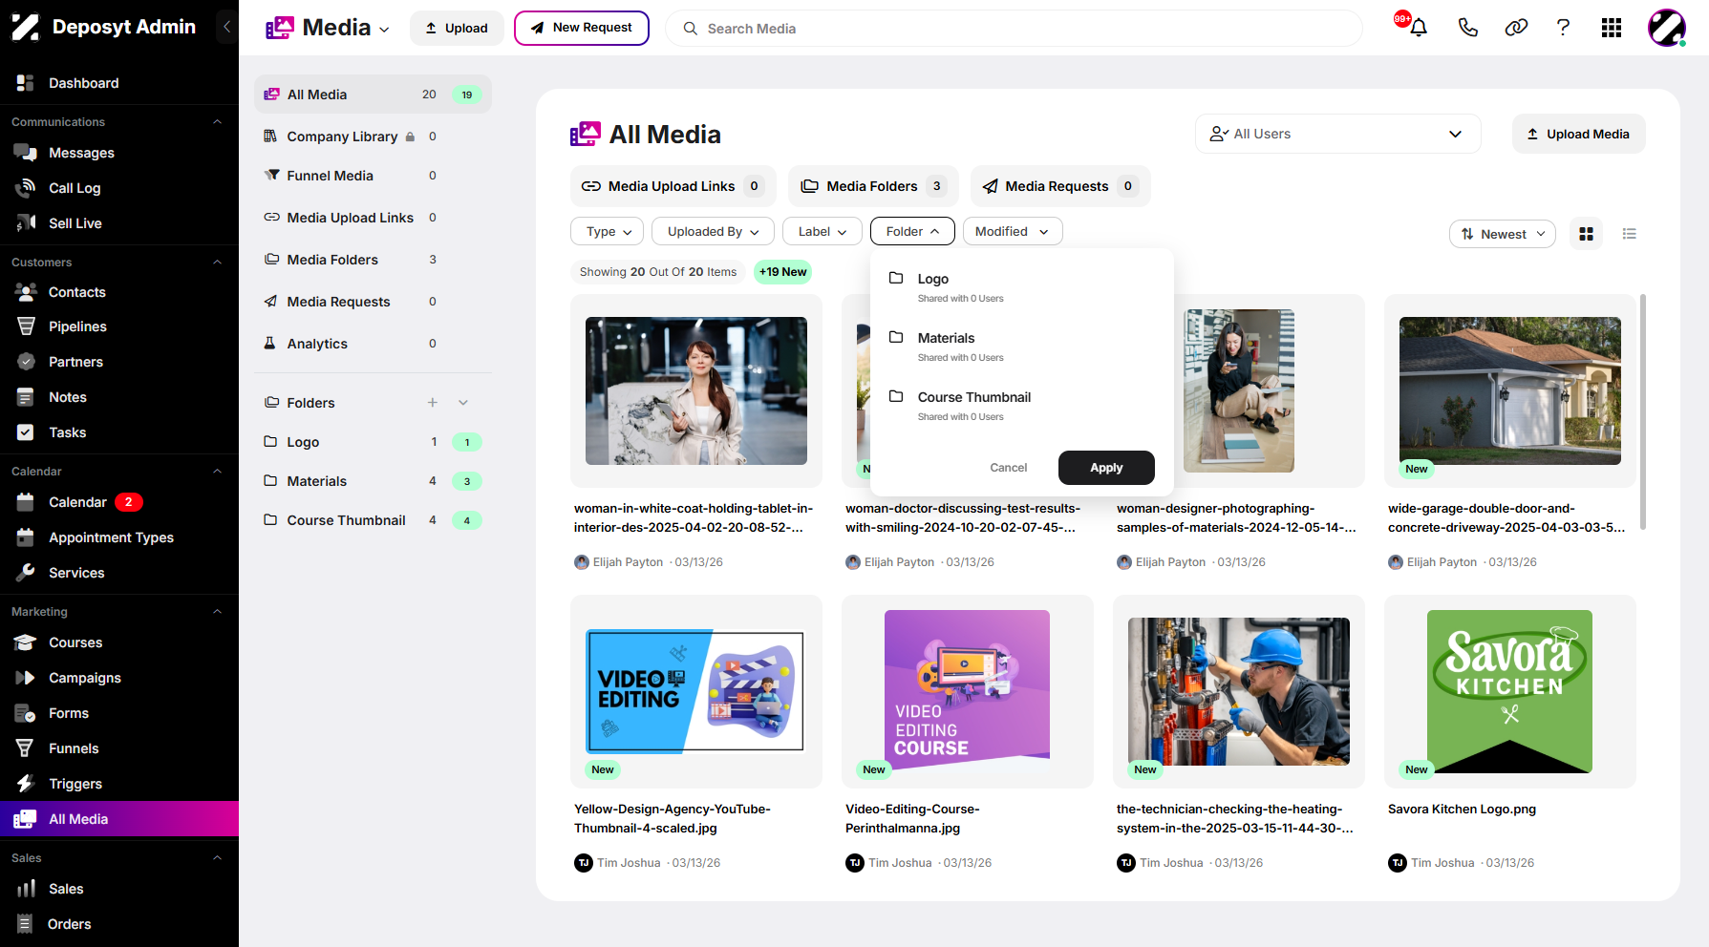1709x947 pixels.
Task: Click the phone dialer icon
Action: pyautogui.click(x=1468, y=28)
